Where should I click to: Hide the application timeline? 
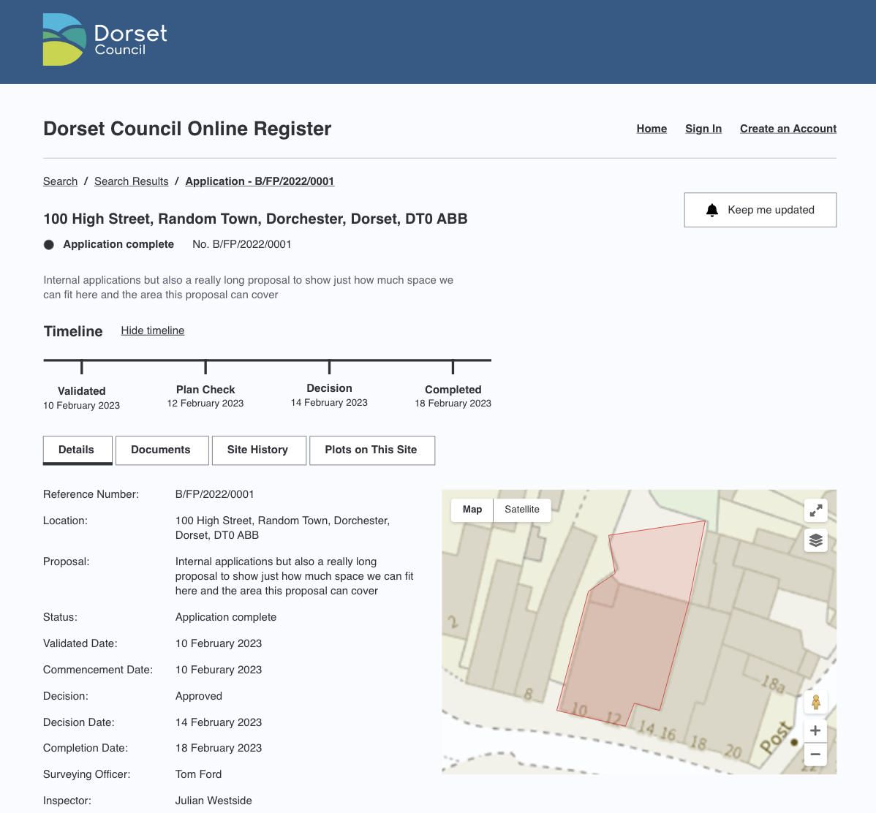pos(152,330)
